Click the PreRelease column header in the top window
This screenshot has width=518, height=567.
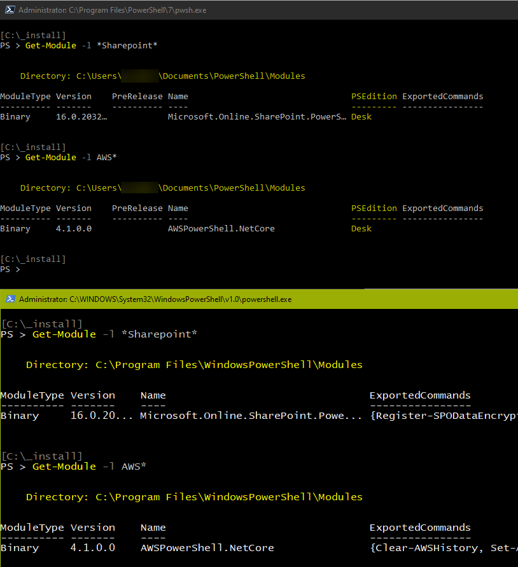coord(137,96)
